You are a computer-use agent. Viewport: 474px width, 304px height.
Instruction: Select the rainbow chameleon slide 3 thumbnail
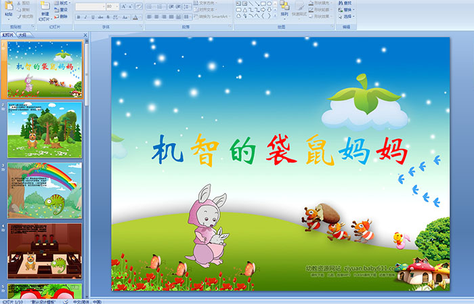pyautogui.click(x=45, y=190)
